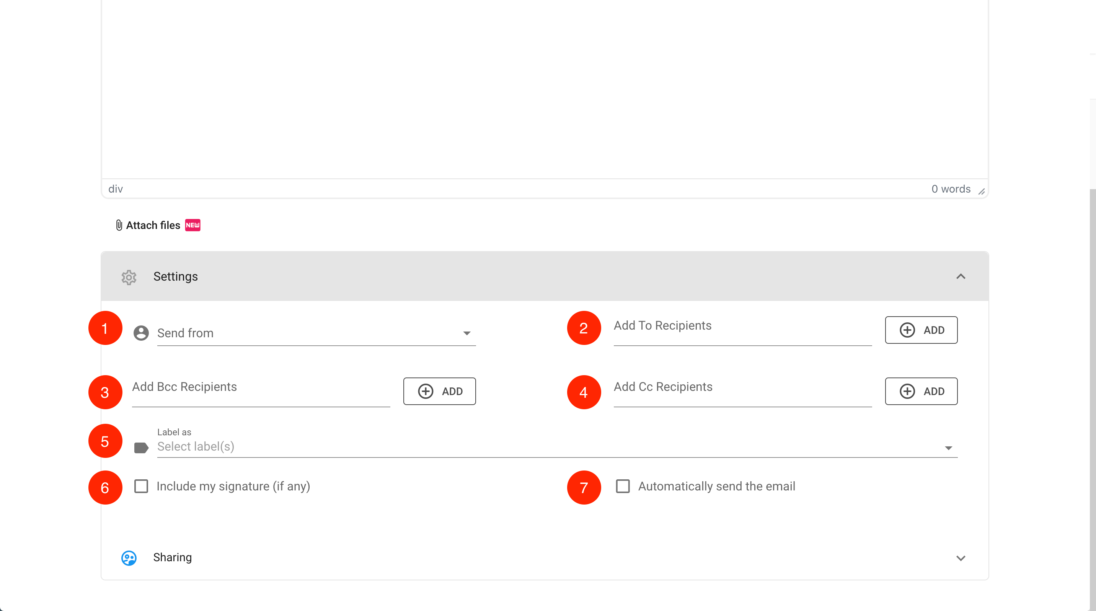Click the Send from account avatar icon
1096x611 pixels.
pyautogui.click(x=141, y=333)
